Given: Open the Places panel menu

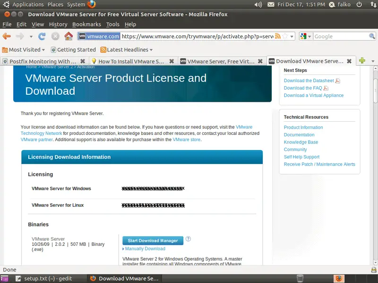Looking at the screenshot, I should [x=55, y=5].
